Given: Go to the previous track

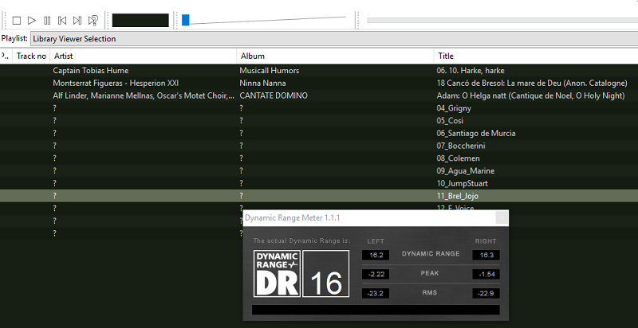Looking at the screenshot, I should point(62,20).
